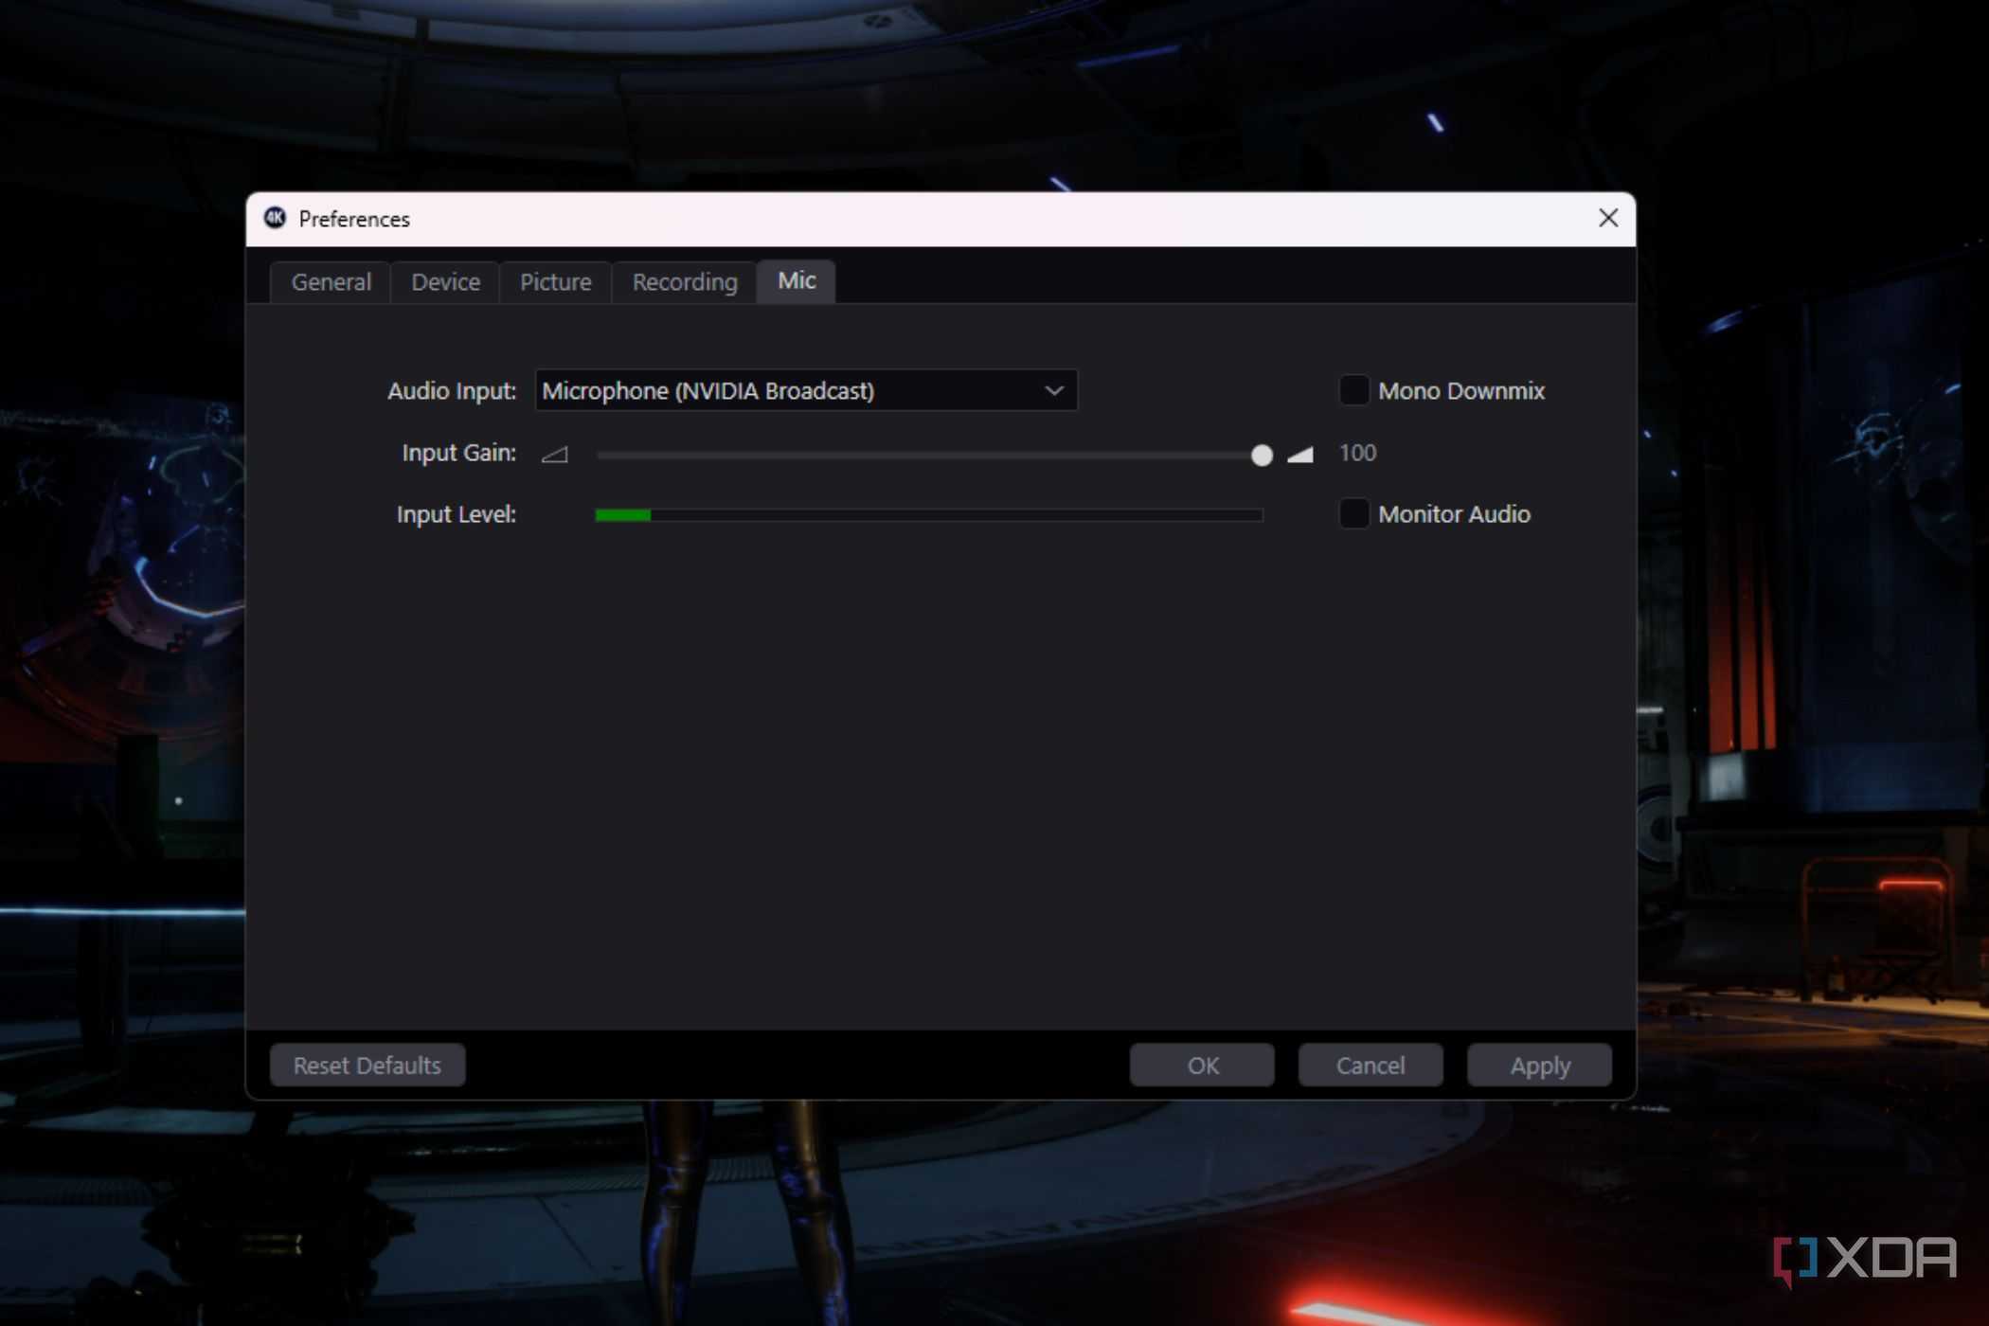Confirm with the OK button
Screen dimensions: 1989x1326
click(x=1202, y=1066)
